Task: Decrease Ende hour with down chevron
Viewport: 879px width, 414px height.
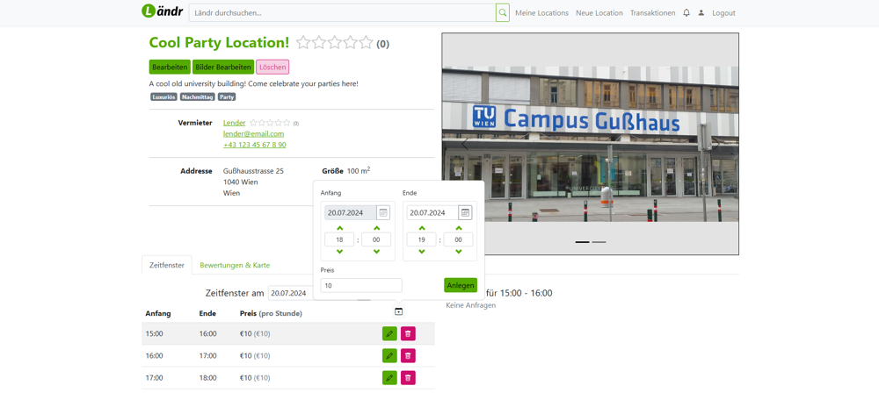Action: click(x=422, y=252)
